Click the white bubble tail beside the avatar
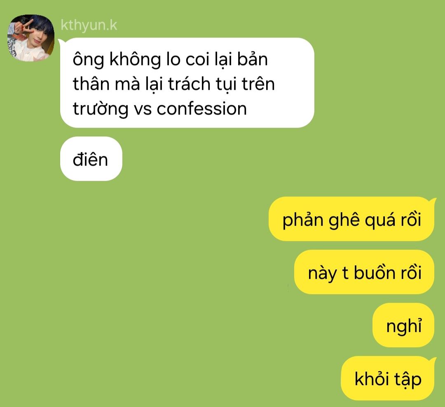The width and height of the screenshot is (445, 407). click(x=61, y=42)
